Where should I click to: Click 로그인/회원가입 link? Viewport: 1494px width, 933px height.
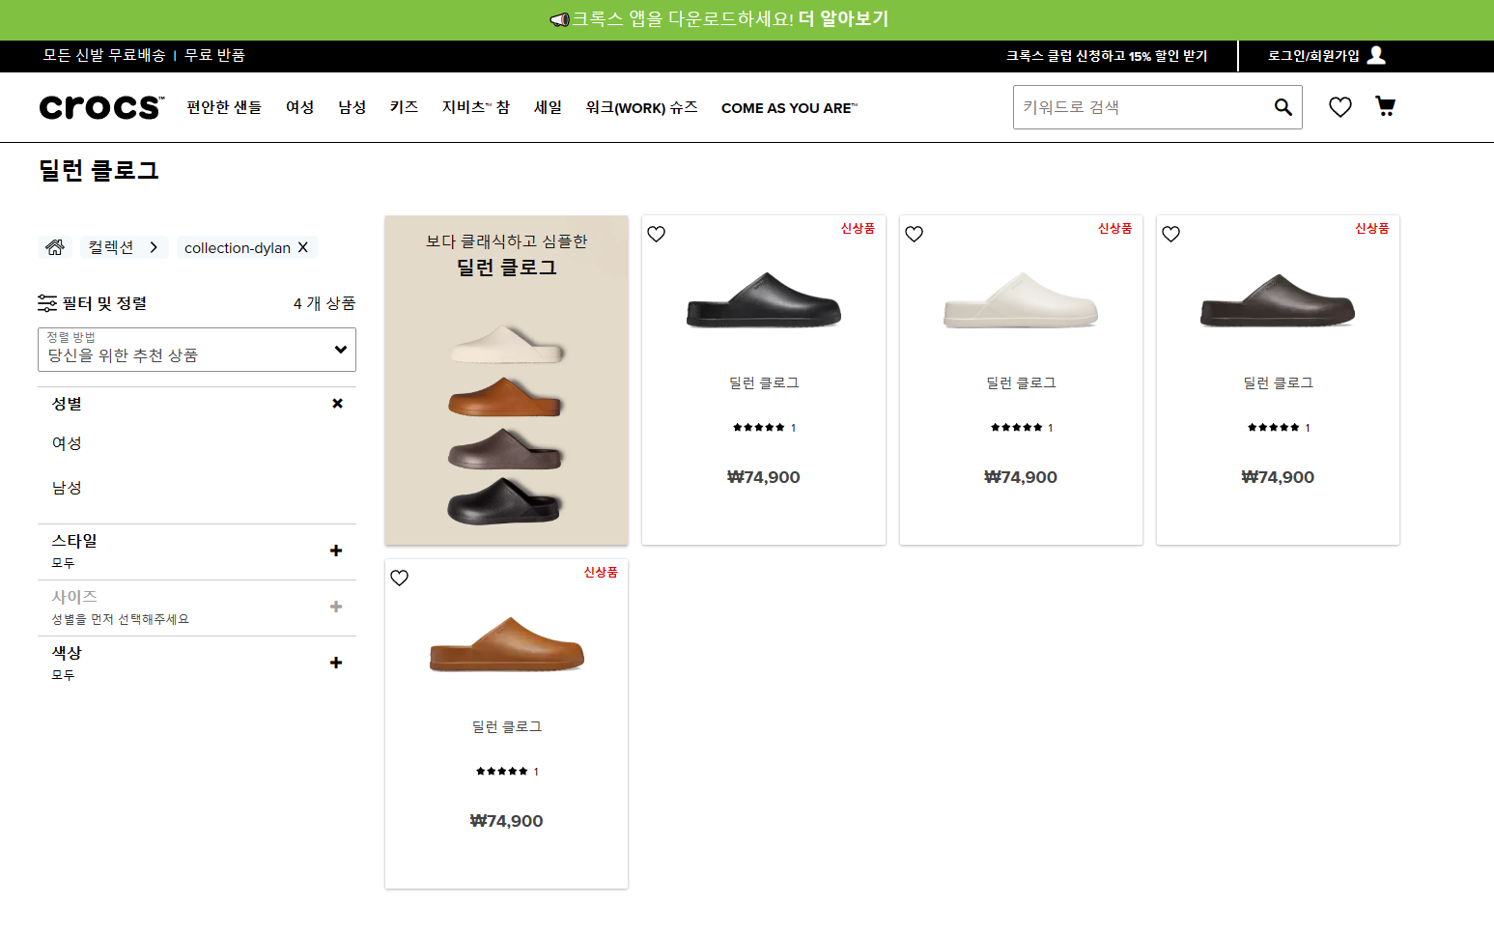[x=1313, y=56]
